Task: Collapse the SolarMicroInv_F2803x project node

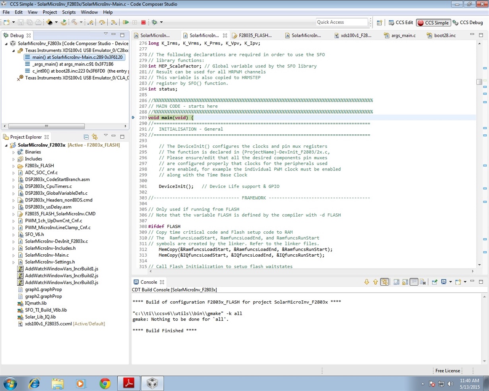Action: point(6,145)
